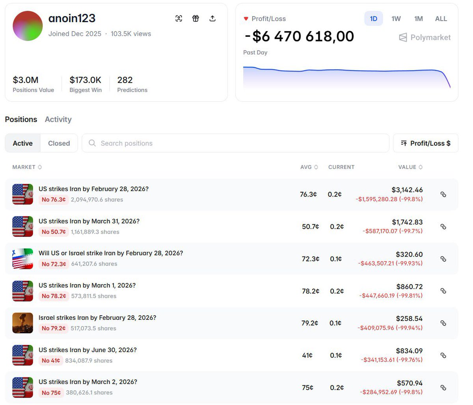The height and width of the screenshot is (405, 473).
Task: Copy link for US strikes Iran by March 31 position
Action: click(443, 227)
